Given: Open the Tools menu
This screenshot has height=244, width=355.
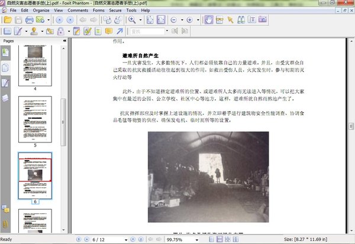Looking at the screenshot, I should coord(131,11).
